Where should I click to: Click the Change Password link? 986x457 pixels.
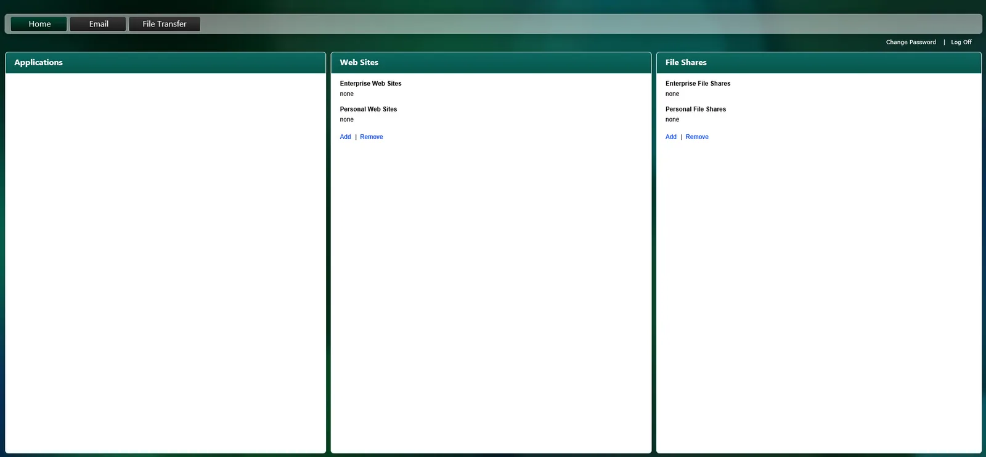(911, 42)
